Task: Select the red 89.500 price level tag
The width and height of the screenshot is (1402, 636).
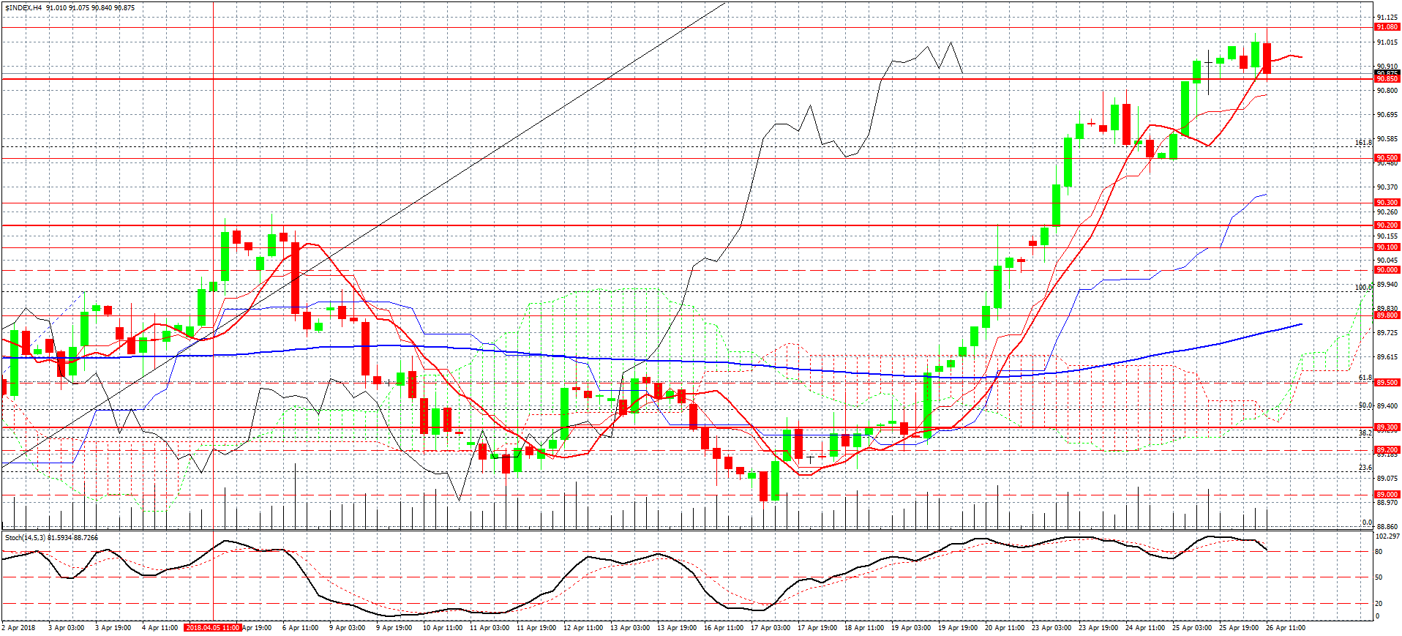Action: pyautogui.click(x=1387, y=383)
